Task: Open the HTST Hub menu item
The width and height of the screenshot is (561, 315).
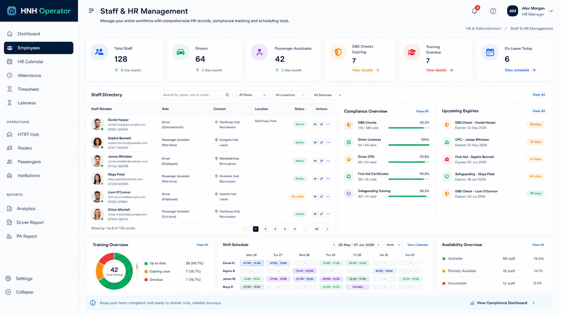Action: [39, 134]
